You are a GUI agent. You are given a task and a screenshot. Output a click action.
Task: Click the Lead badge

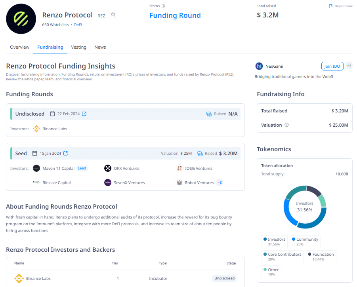[82, 168]
